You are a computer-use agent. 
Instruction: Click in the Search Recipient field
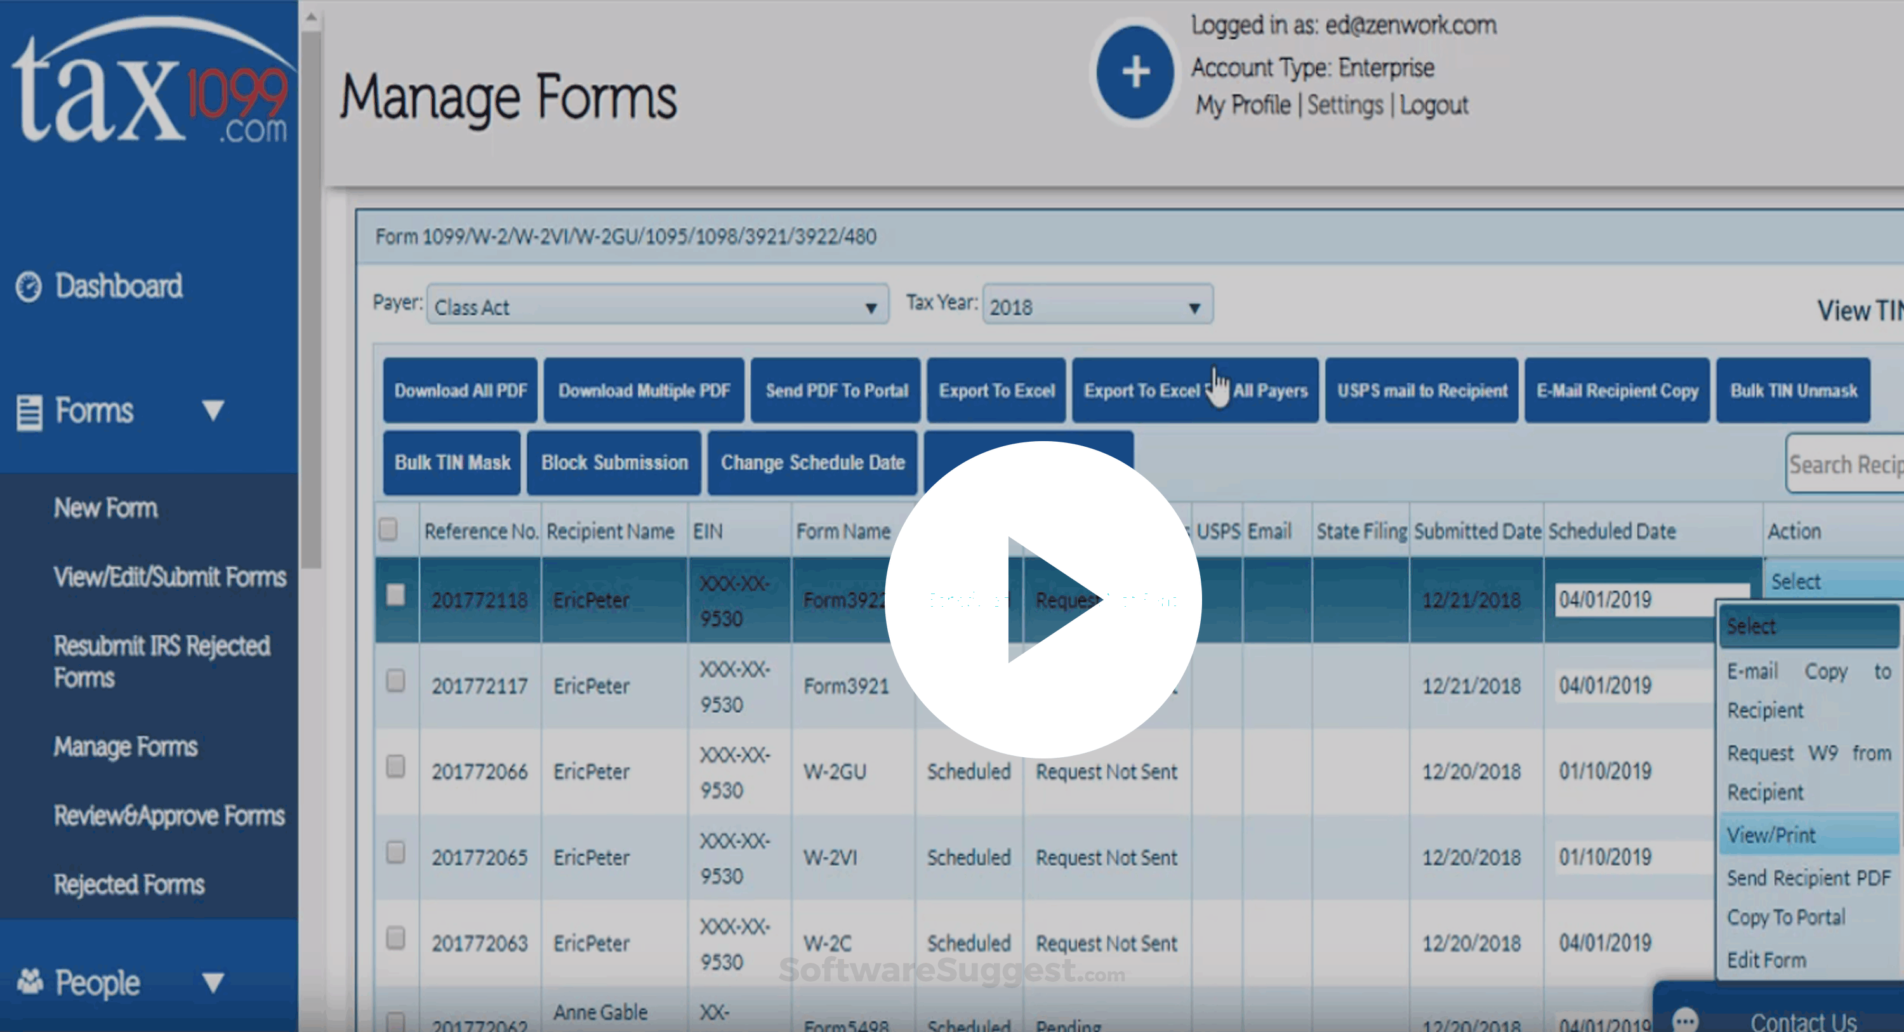pos(1846,464)
